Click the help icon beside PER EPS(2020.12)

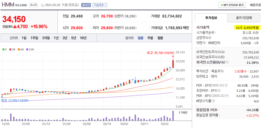click(x=226, y=85)
